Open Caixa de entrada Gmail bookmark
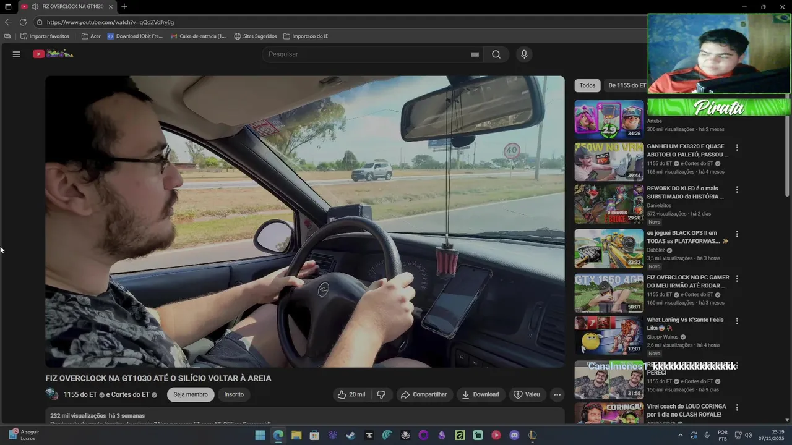792x445 pixels. pos(199,36)
